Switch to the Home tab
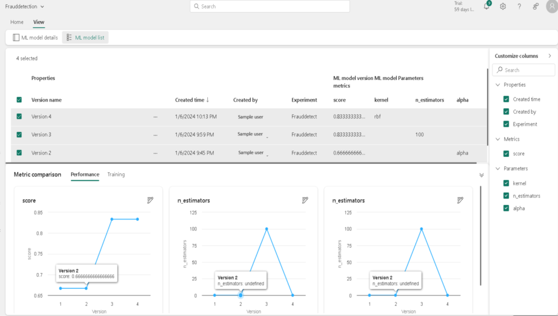 tap(17, 22)
